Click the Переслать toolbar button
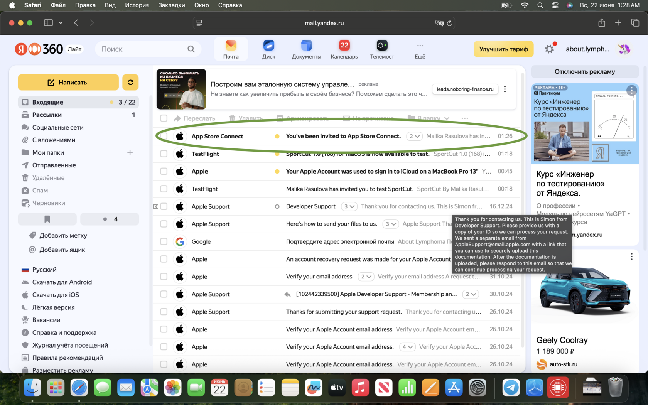Screen dimensions: 648x405 [194, 118]
